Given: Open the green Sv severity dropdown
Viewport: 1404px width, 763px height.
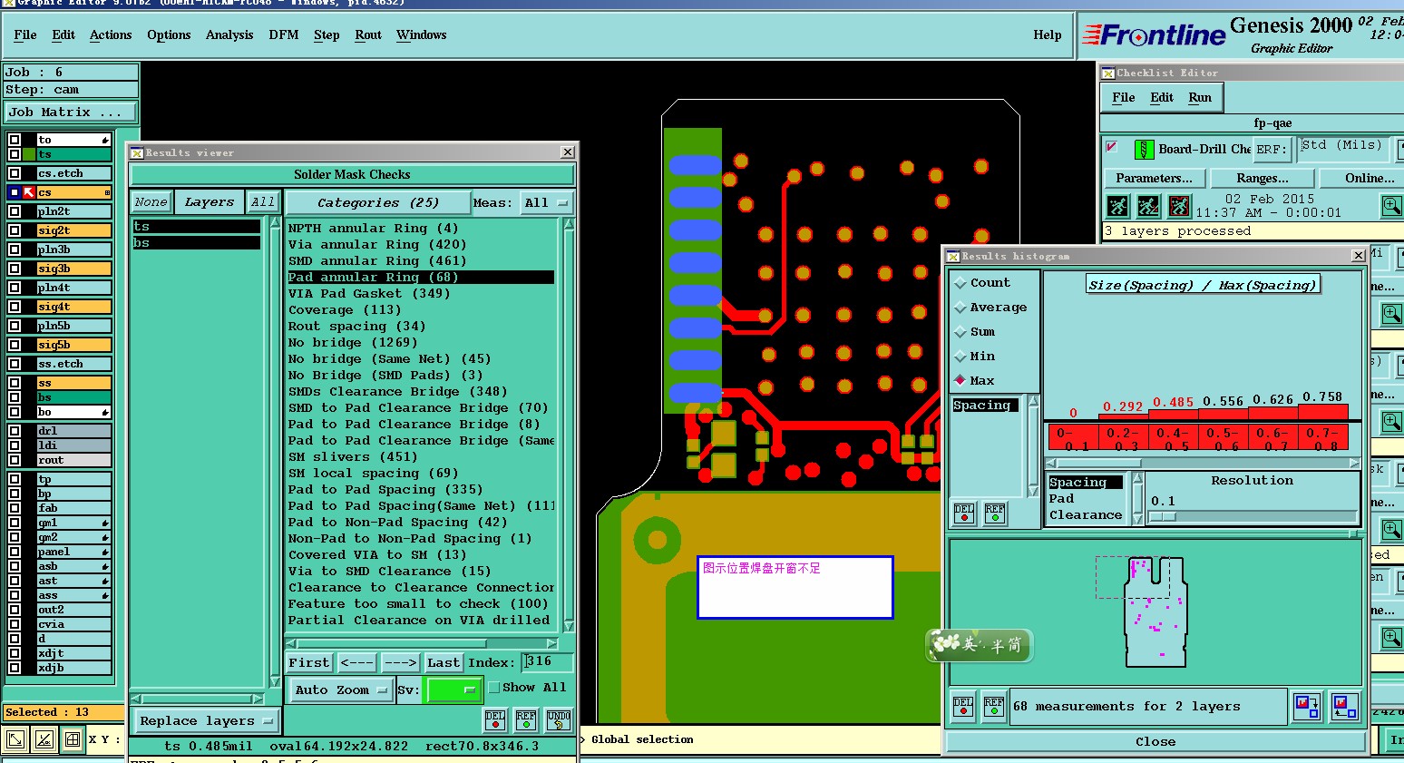Looking at the screenshot, I should tap(453, 690).
